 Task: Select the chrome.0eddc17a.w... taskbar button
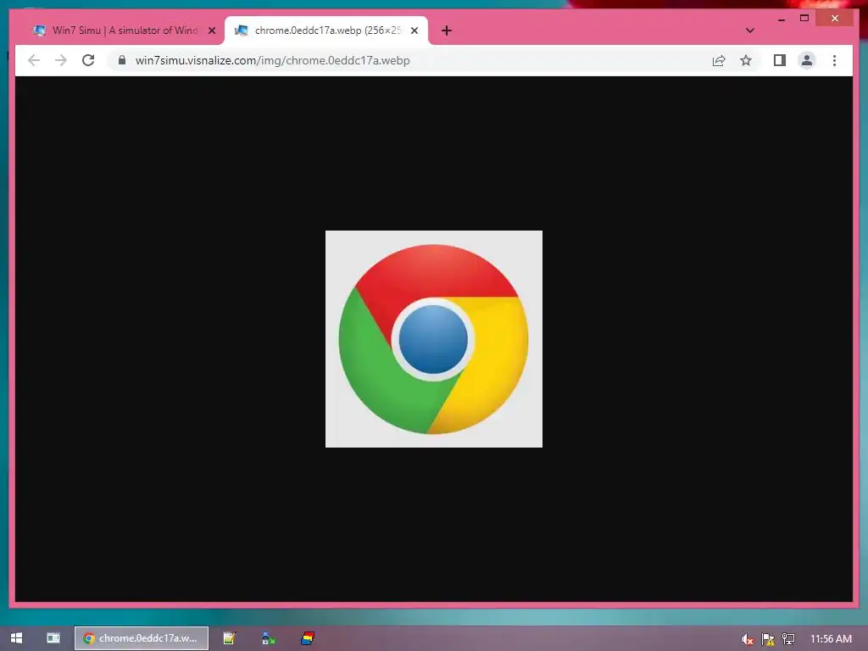click(142, 638)
